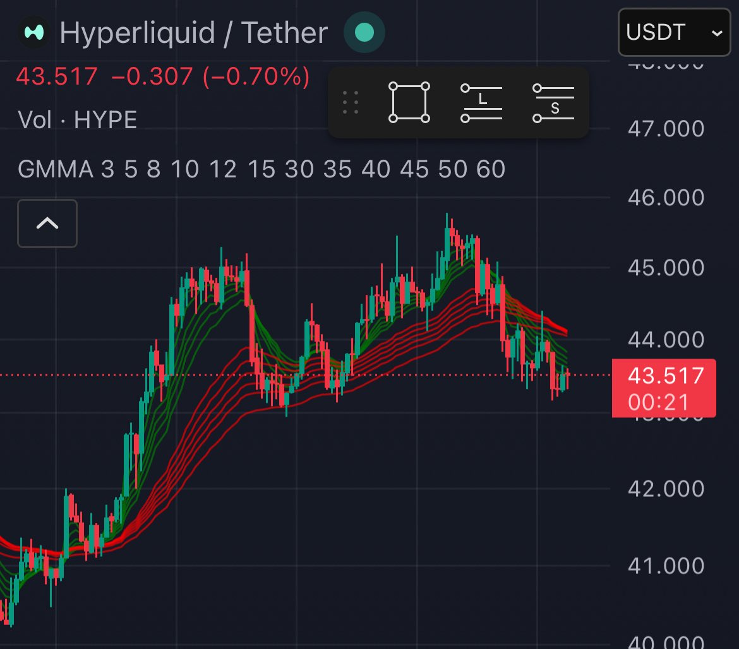This screenshot has height=649, width=739.
Task: Open the USDT currency dropdown
Action: (x=674, y=32)
